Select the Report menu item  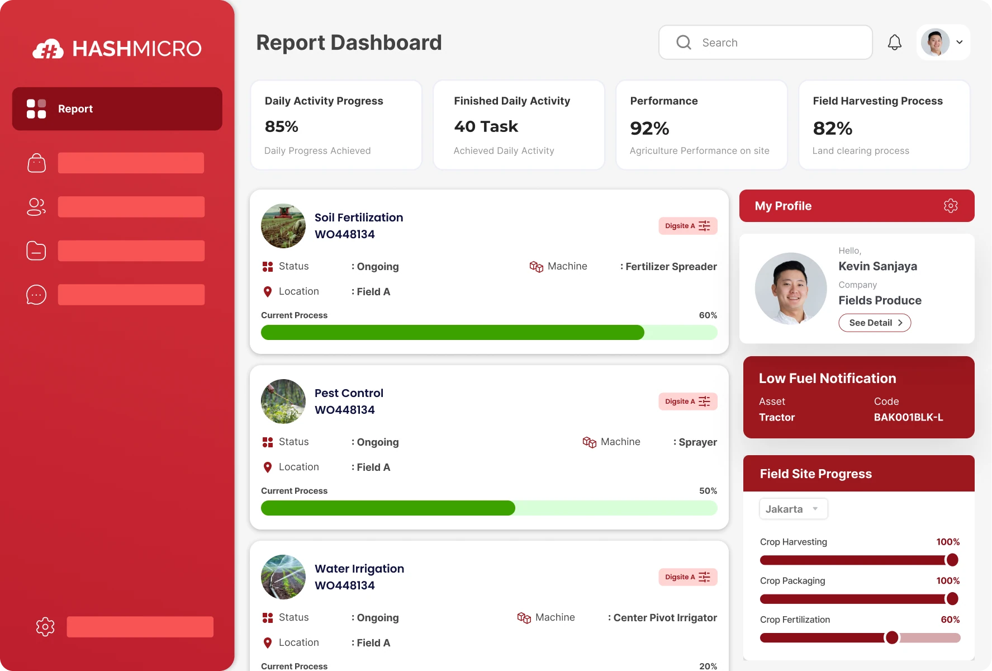117,109
